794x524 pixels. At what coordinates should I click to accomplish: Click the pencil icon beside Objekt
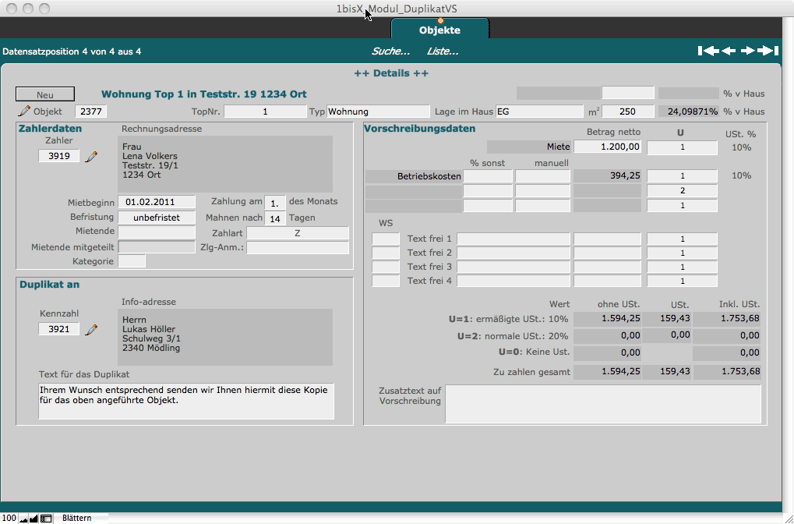24,112
